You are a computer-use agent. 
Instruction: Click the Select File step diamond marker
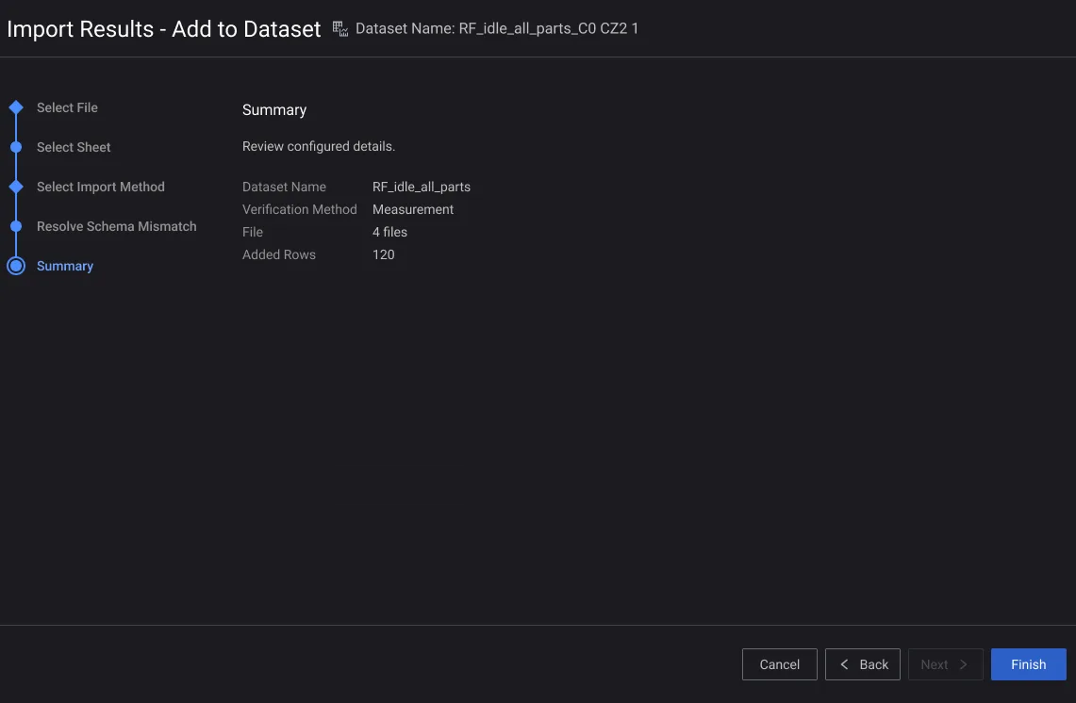point(16,107)
